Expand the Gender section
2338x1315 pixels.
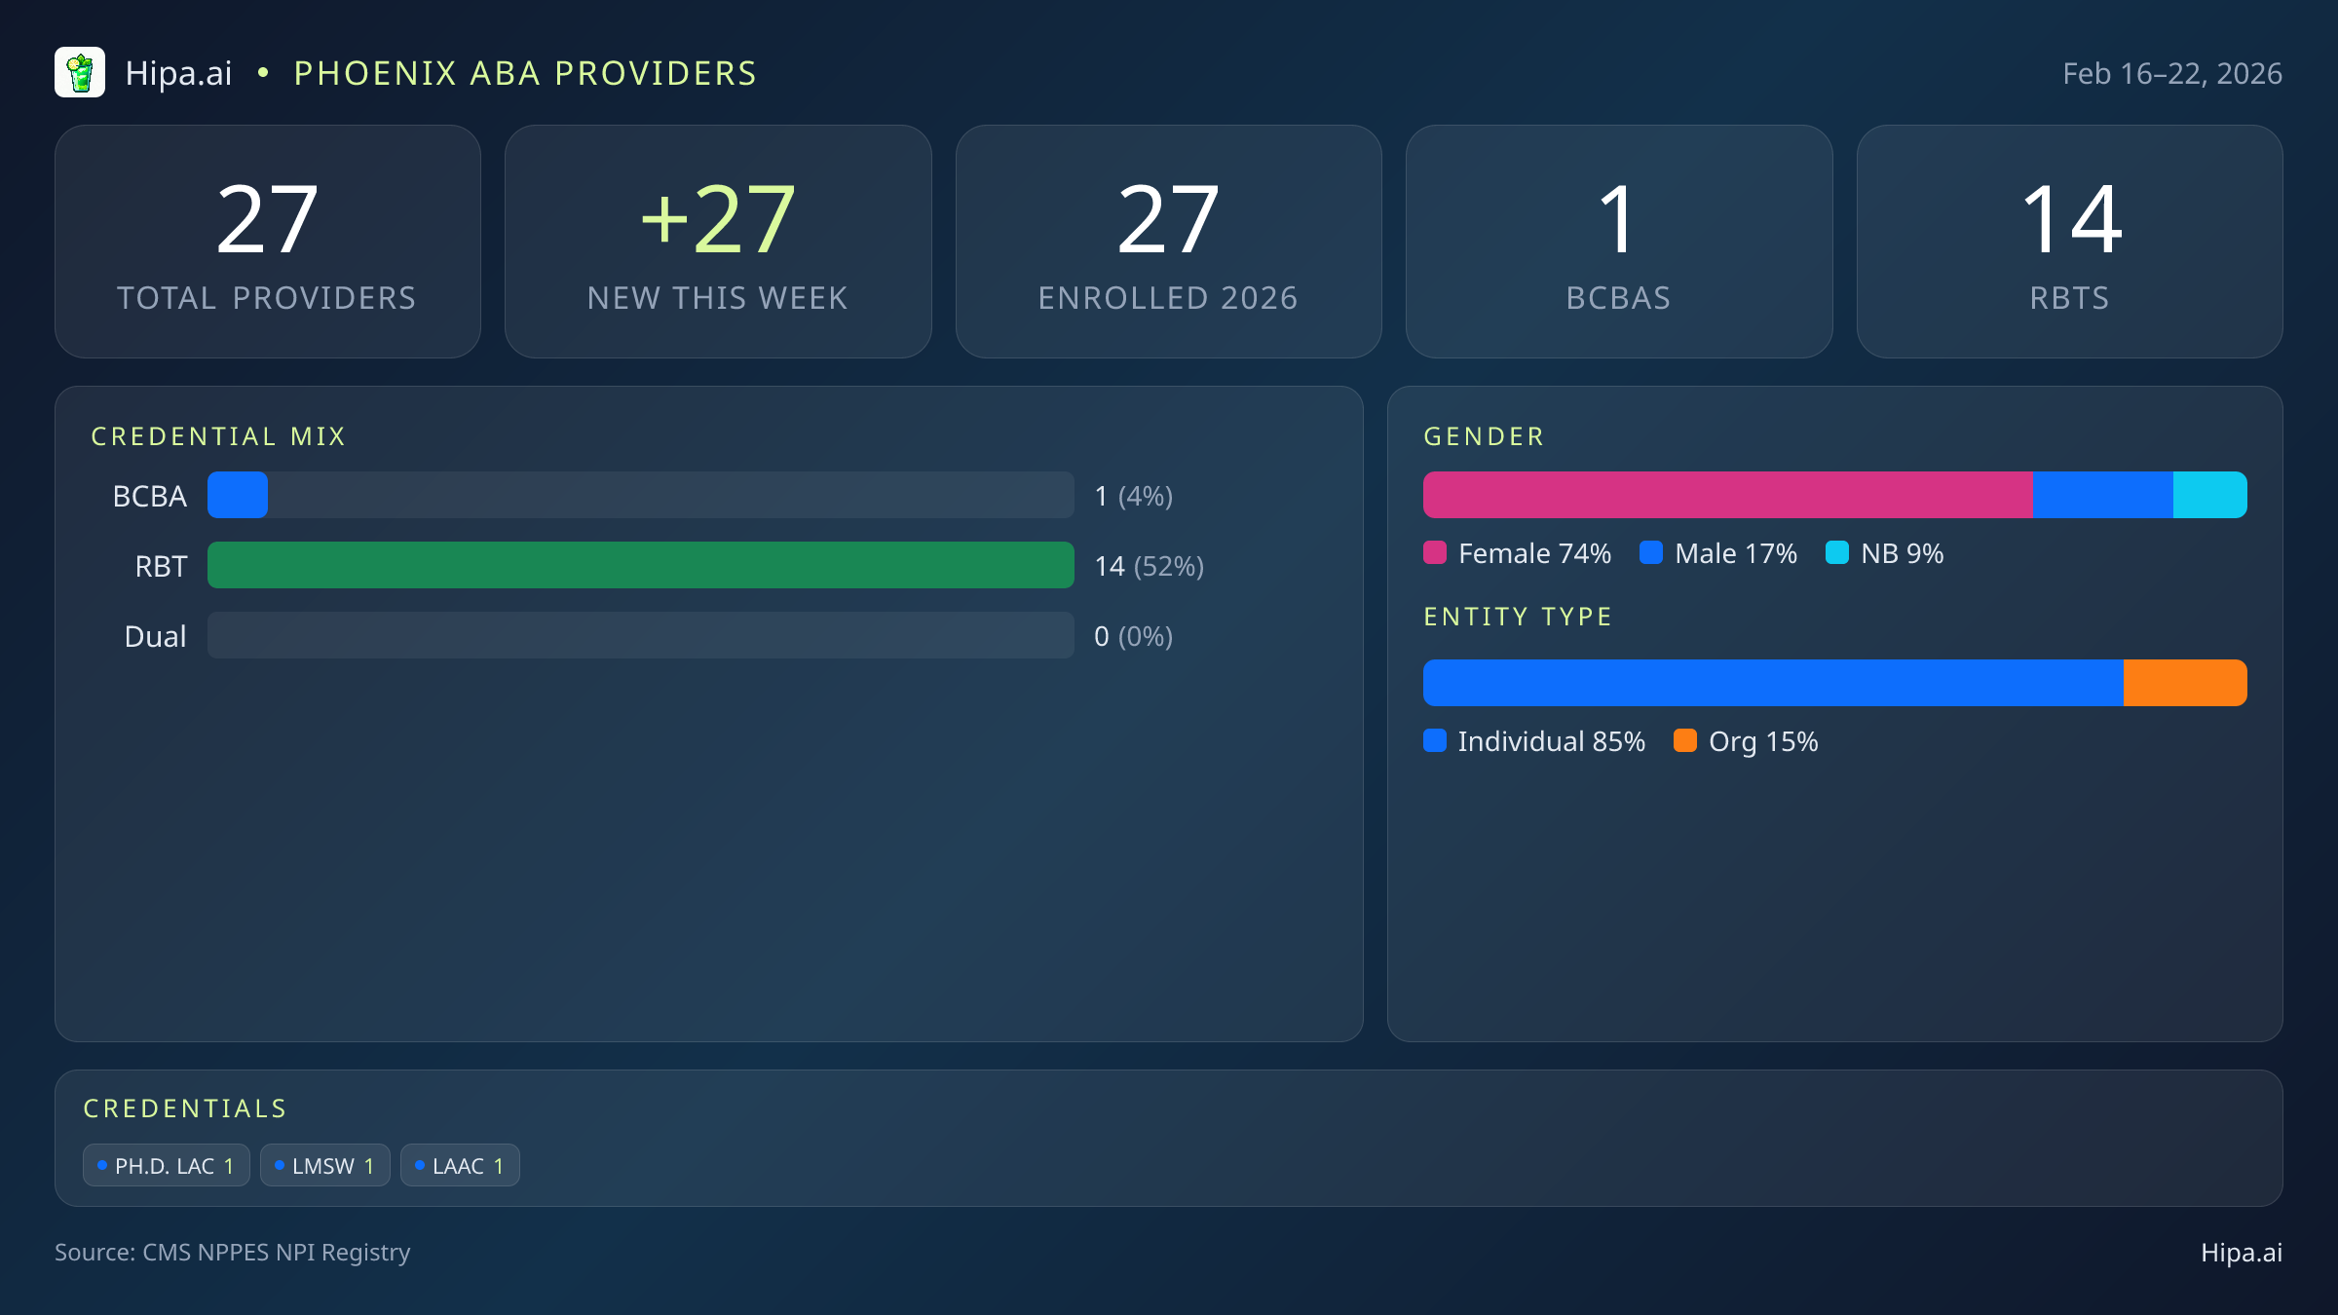coord(1483,435)
